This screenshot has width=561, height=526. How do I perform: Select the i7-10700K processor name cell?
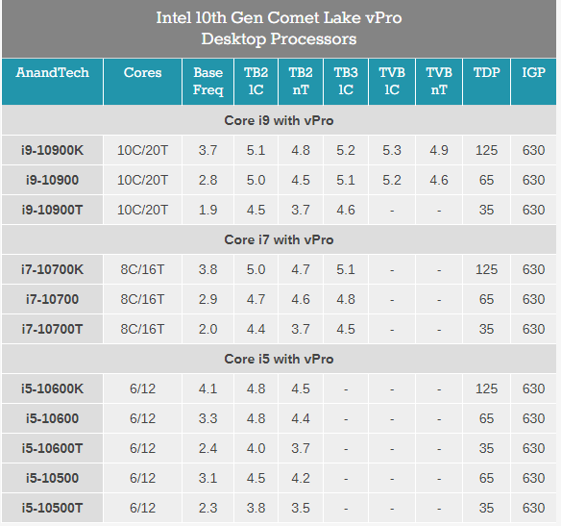pos(52,269)
